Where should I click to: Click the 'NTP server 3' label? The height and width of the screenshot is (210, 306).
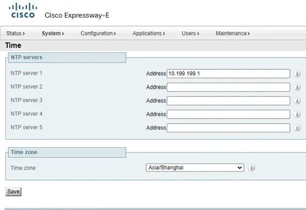pos(27,100)
